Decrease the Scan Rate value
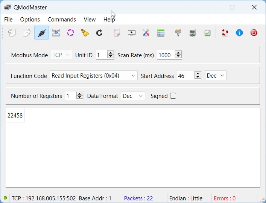 pyautogui.click(x=178, y=56)
